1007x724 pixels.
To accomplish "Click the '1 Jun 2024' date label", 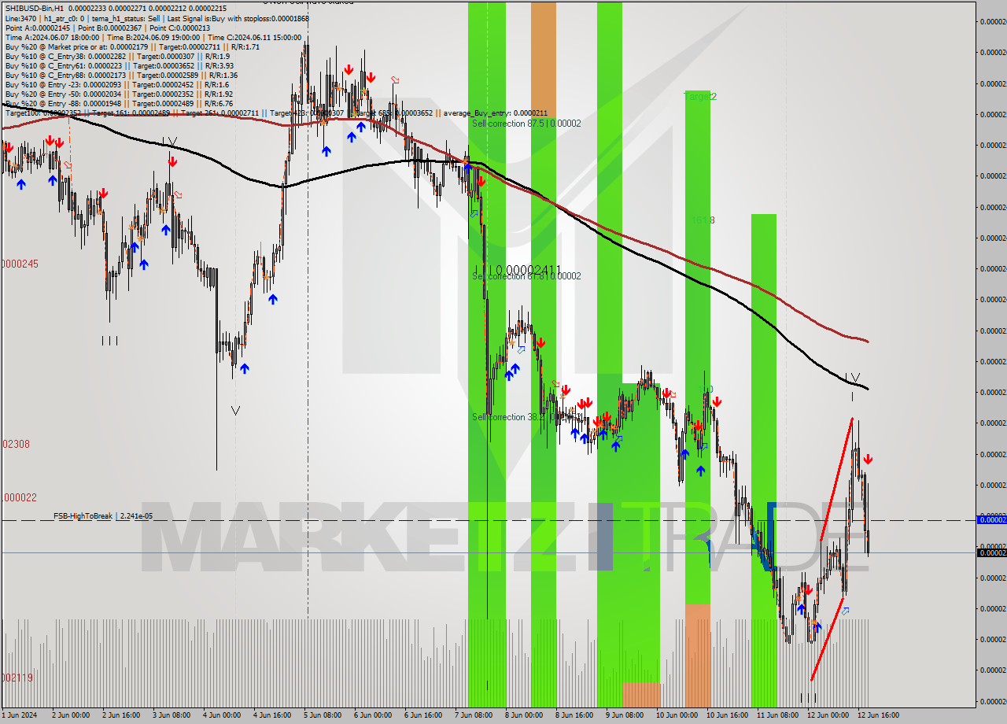I will (21, 715).
